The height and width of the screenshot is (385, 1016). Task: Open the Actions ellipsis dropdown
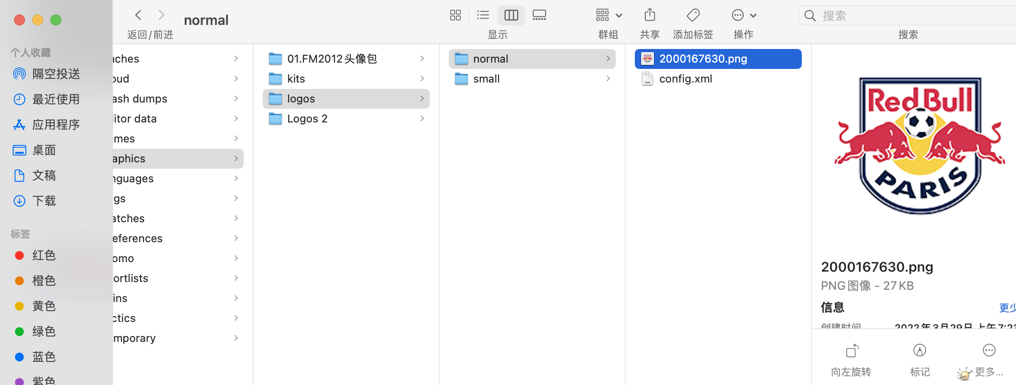click(x=743, y=15)
